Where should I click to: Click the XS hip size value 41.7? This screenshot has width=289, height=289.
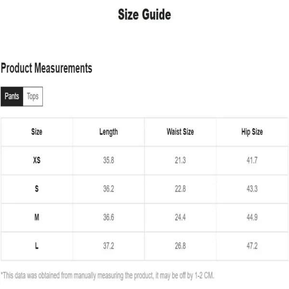[x=252, y=160]
